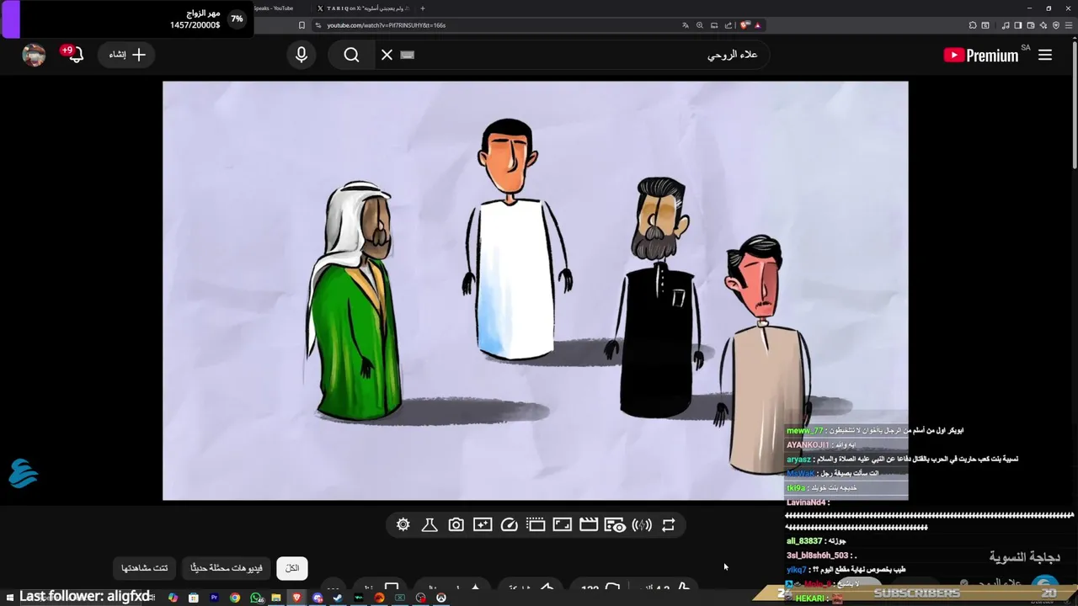Start voice search with the microphone

click(x=302, y=55)
